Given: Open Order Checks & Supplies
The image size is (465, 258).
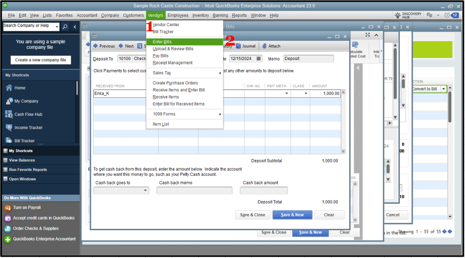Looking at the screenshot, I should (x=36, y=228).
